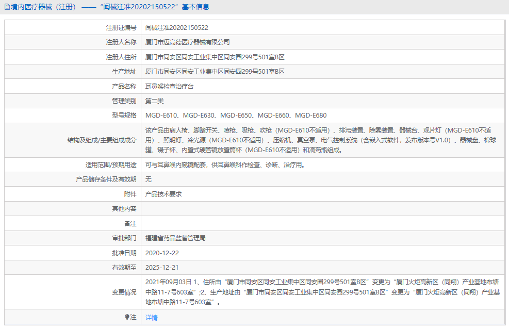Click the 注册人住所 row label
The height and width of the screenshot is (329, 509).
coord(121,57)
